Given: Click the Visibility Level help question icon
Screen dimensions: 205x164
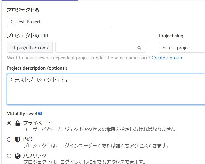Looking at the screenshot, I should (x=40, y=113).
